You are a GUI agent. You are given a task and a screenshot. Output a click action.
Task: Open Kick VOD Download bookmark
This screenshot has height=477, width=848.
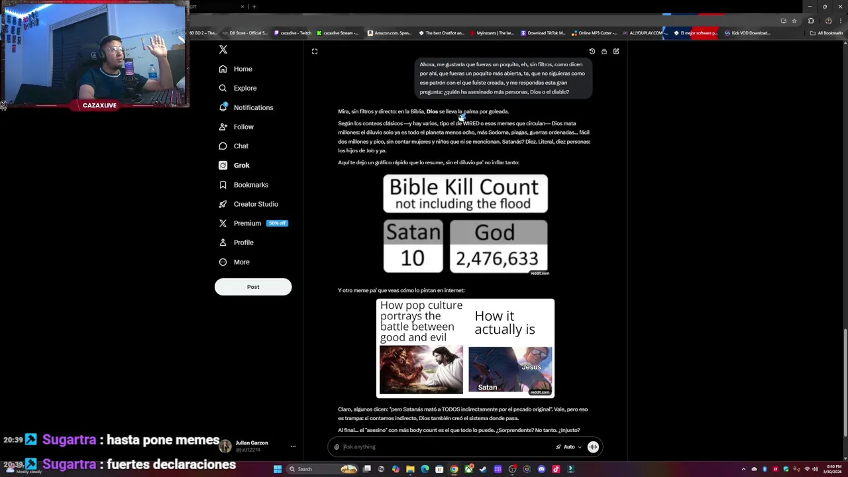tap(747, 33)
